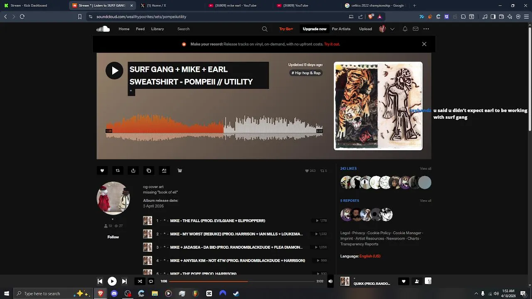The image size is (532, 299).
Task: Share the playlist via share icon
Action: 133,171
